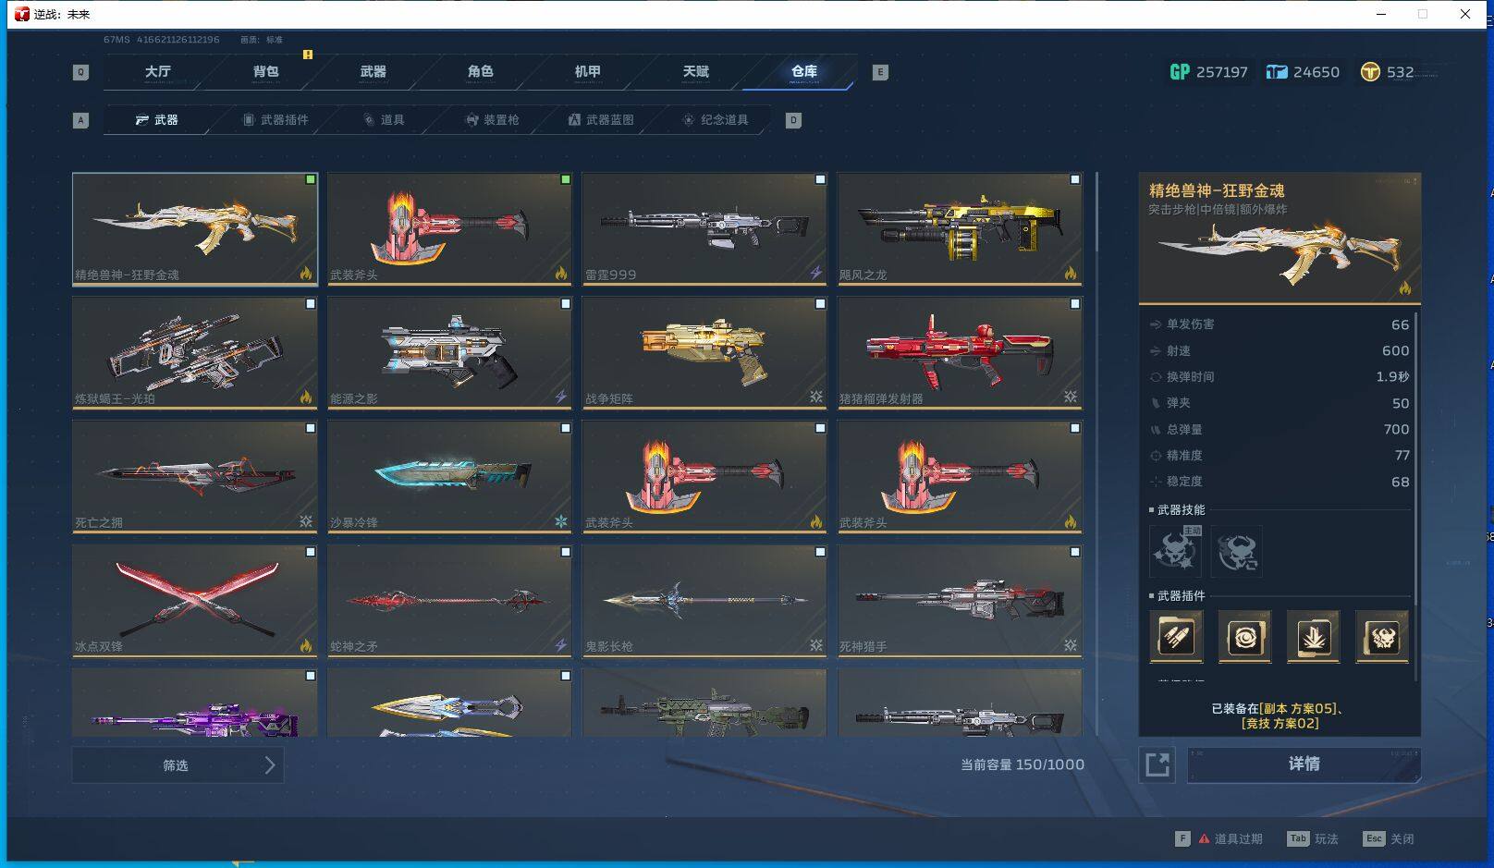Viewport: 1494px width, 868px height.
Task: Select the 道具 sub-tab
Action: point(384,120)
